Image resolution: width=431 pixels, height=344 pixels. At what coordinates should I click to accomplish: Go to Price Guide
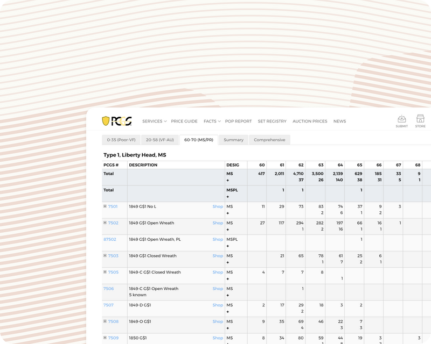point(184,121)
